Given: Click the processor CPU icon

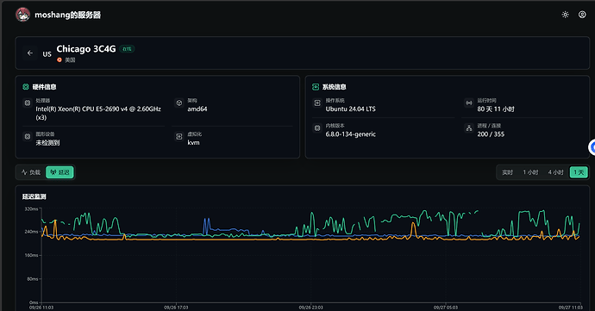Looking at the screenshot, I should (28, 103).
